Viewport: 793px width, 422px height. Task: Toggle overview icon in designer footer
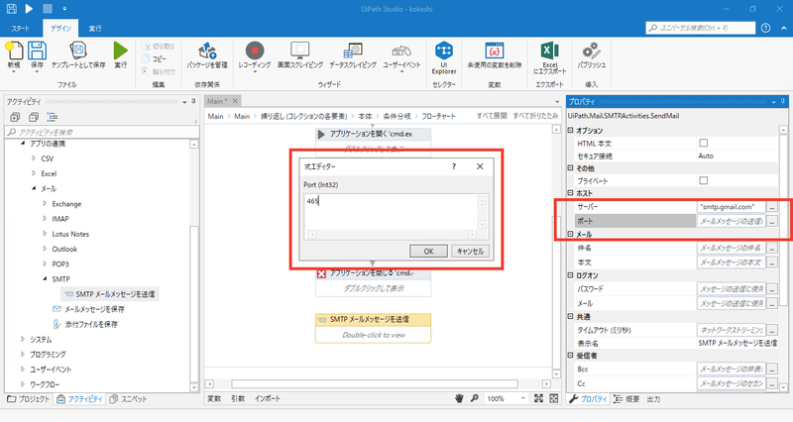[x=554, y=399]
